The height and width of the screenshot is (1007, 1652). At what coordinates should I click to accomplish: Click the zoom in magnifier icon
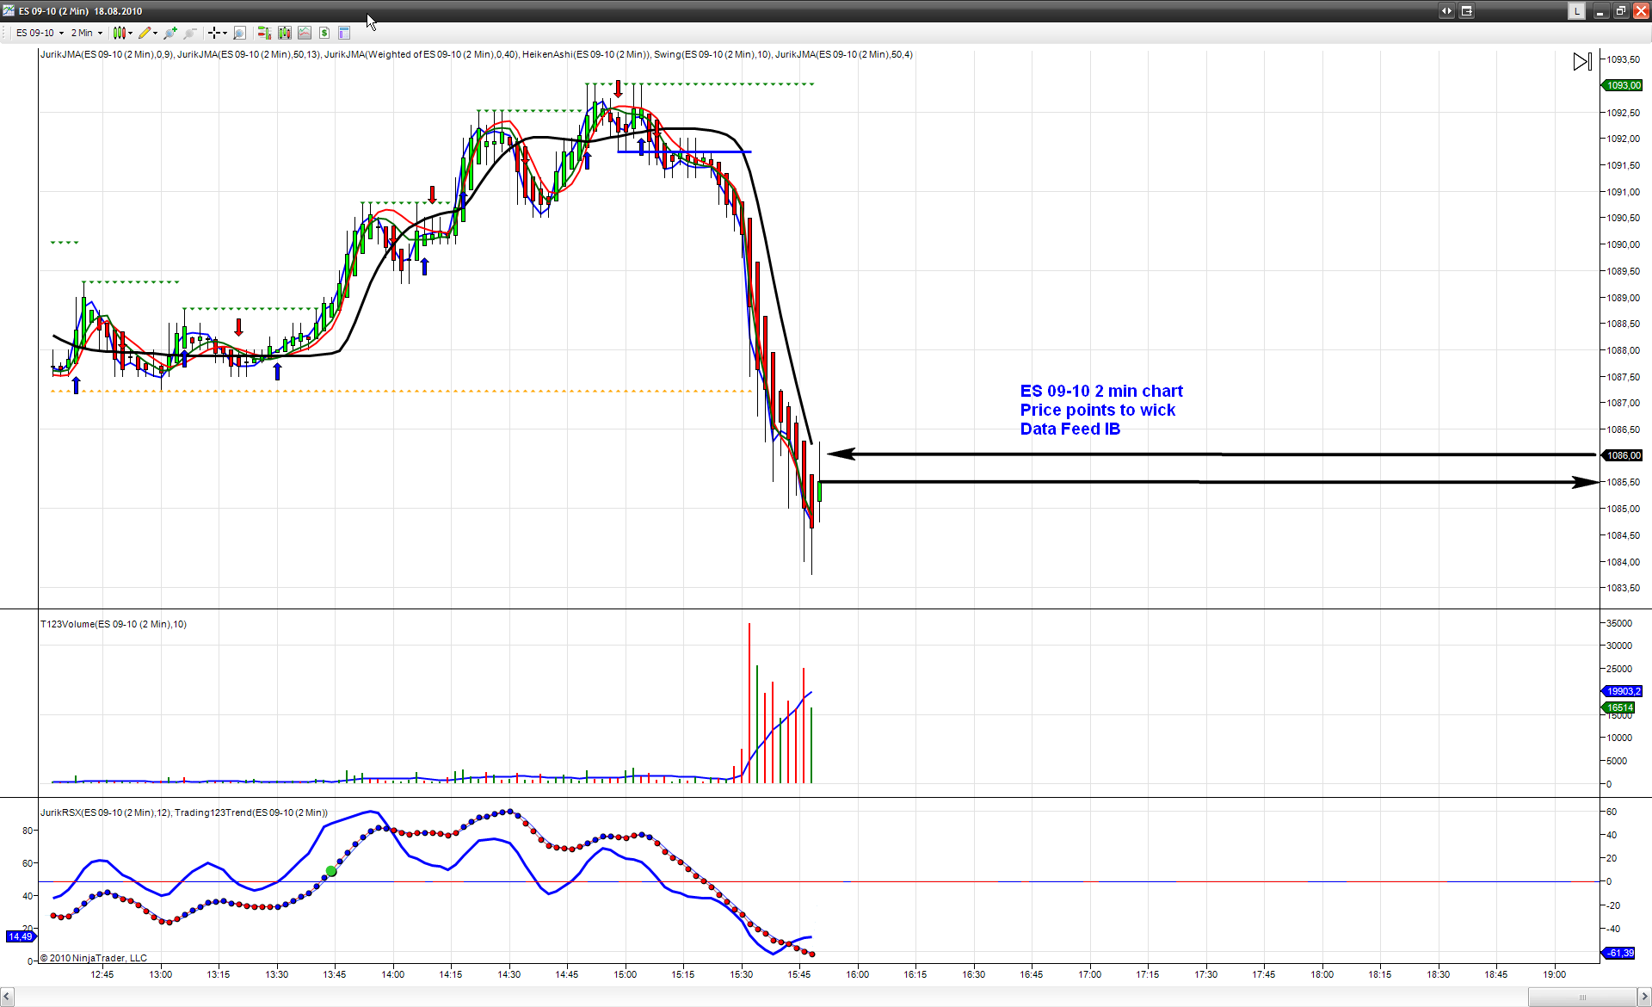pyautogui.click(x=170, y=33)
